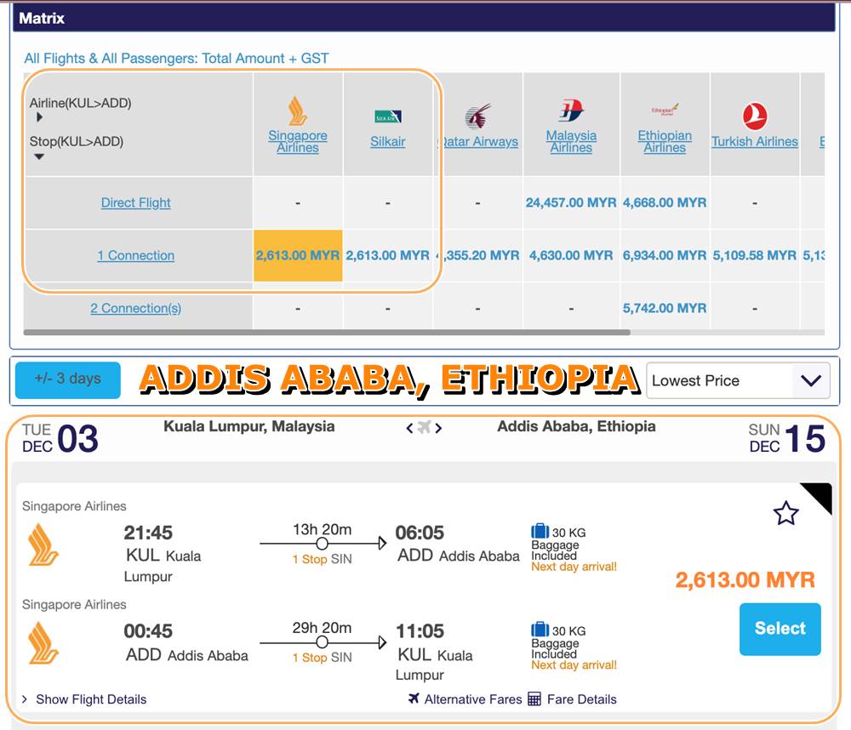Screen dimensions: 851x730
Task: Click the Malaysia Airlines logo in the matrix
Action: pos(571,110)
